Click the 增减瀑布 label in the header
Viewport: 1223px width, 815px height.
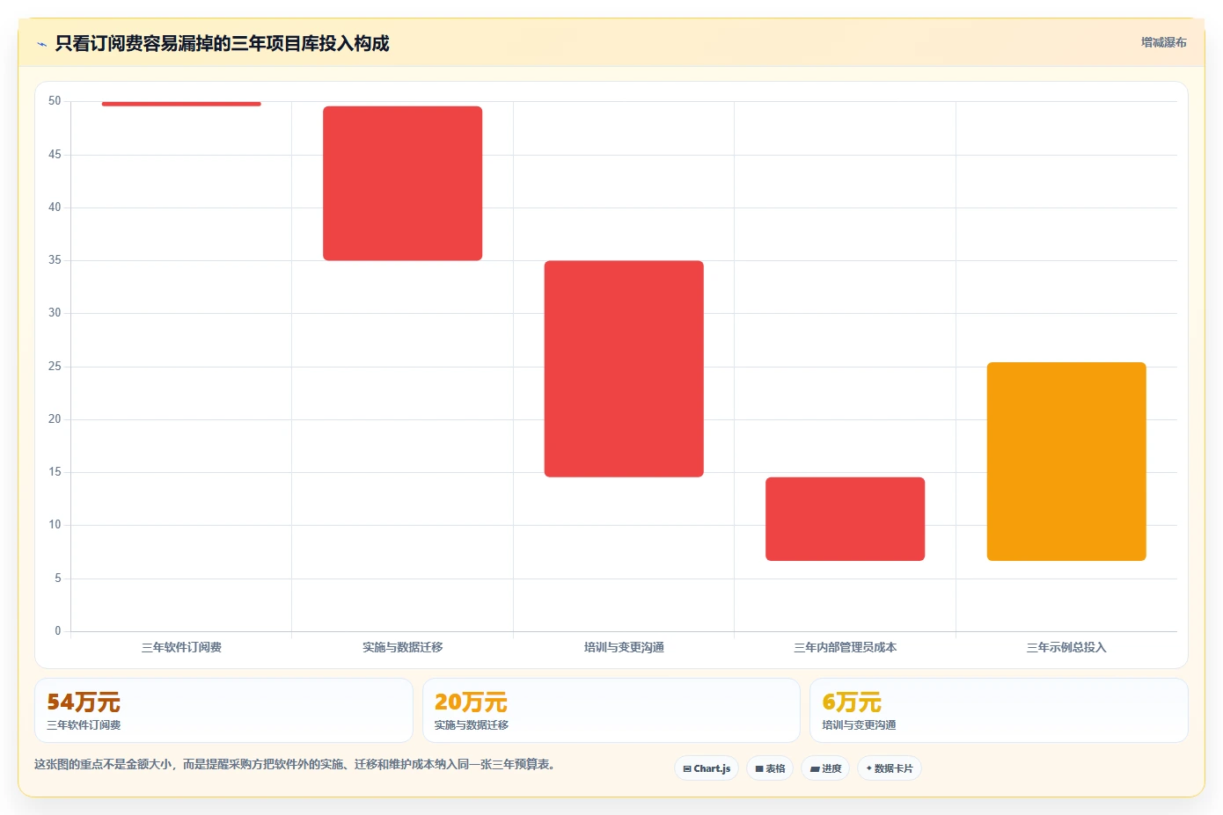(1163, 42)
